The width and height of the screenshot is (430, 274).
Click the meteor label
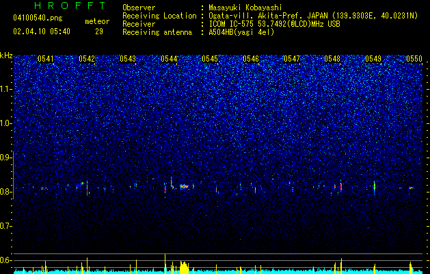point(97,21)
